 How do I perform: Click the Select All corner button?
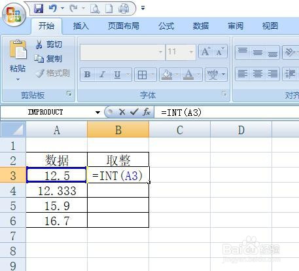(13, 130)
